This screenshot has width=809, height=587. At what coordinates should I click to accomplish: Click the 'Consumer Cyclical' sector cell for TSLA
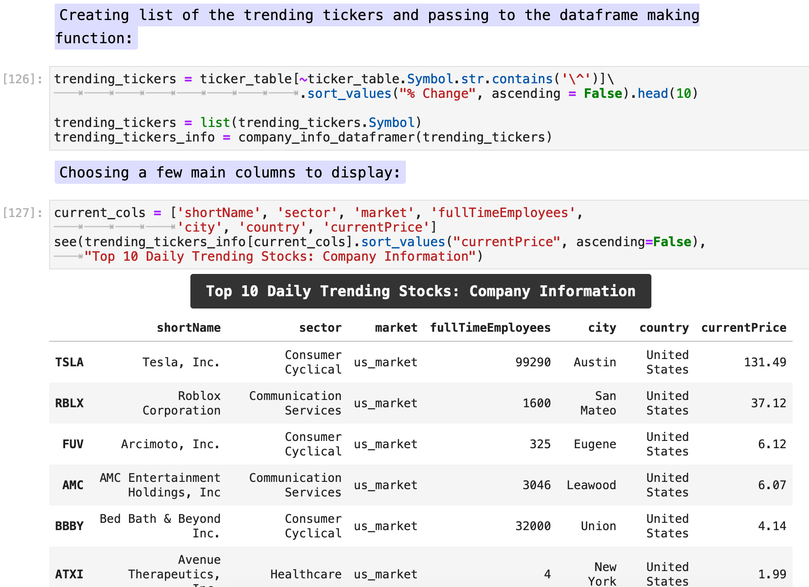[313, 362]
